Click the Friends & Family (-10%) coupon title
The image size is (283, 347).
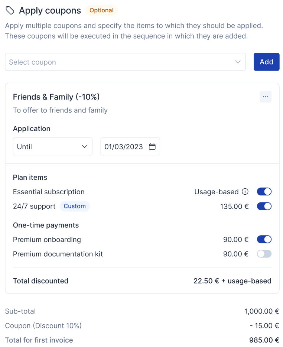[x=56, y=97]
